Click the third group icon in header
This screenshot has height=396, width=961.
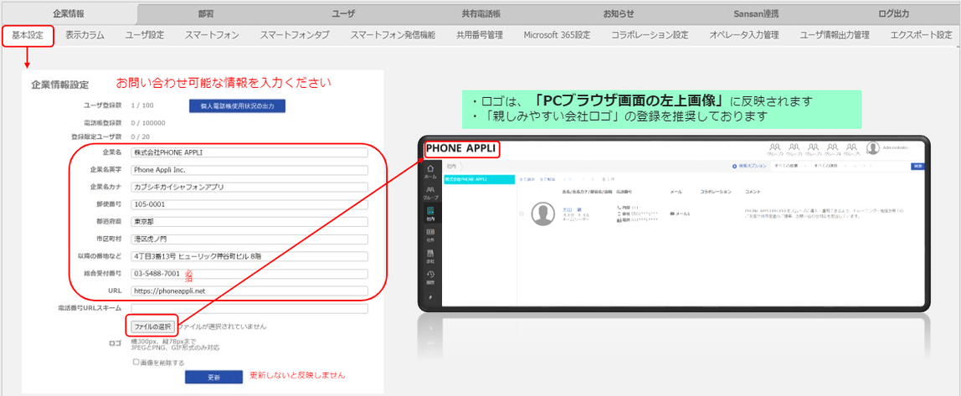(814, 147)
